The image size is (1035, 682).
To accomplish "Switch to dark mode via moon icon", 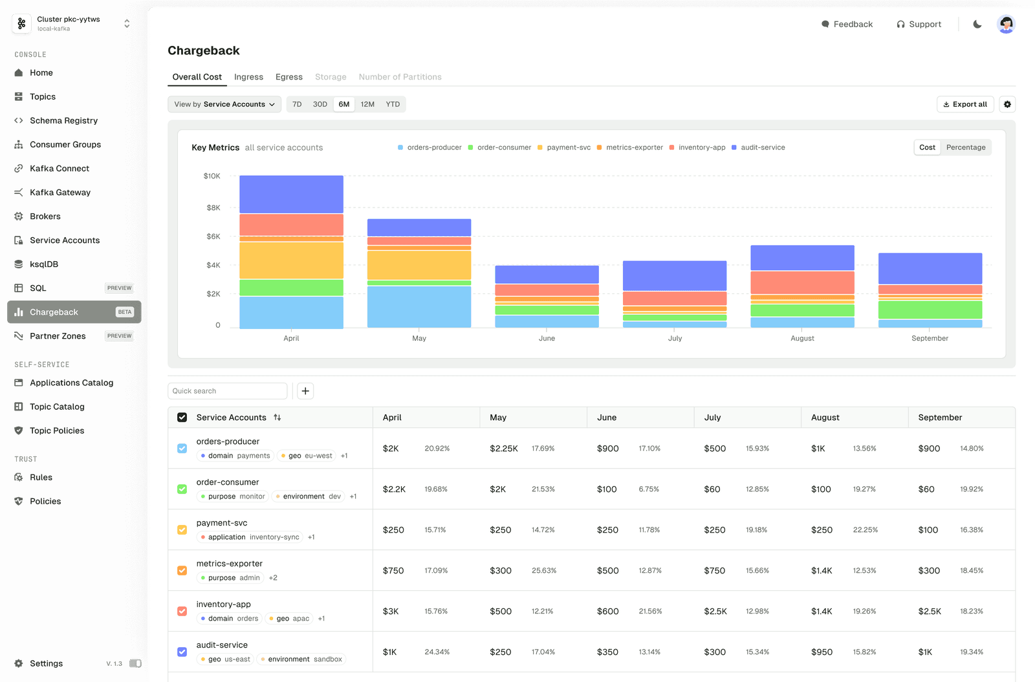I will pyautogui.click(x=977, y=25).
